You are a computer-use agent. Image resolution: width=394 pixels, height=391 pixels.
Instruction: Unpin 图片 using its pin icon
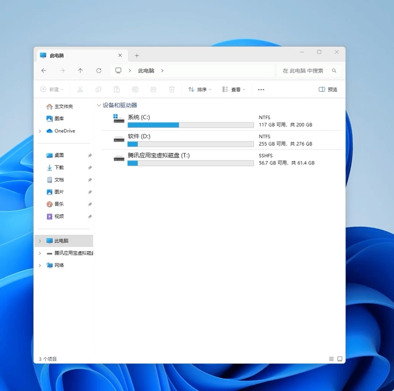[x=90, y=192]
